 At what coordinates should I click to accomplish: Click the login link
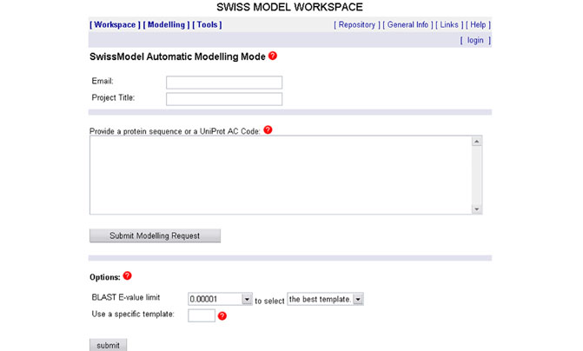click(475, 40)
